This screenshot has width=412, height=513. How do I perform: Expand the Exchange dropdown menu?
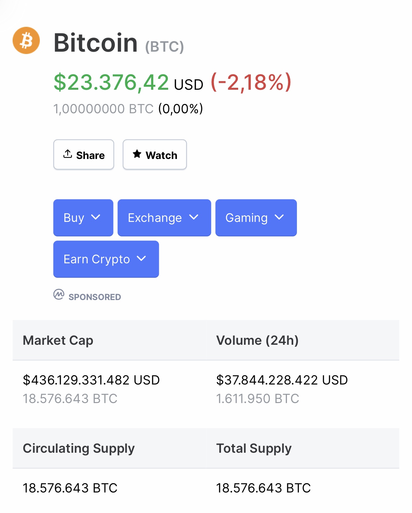click(164, 218)
